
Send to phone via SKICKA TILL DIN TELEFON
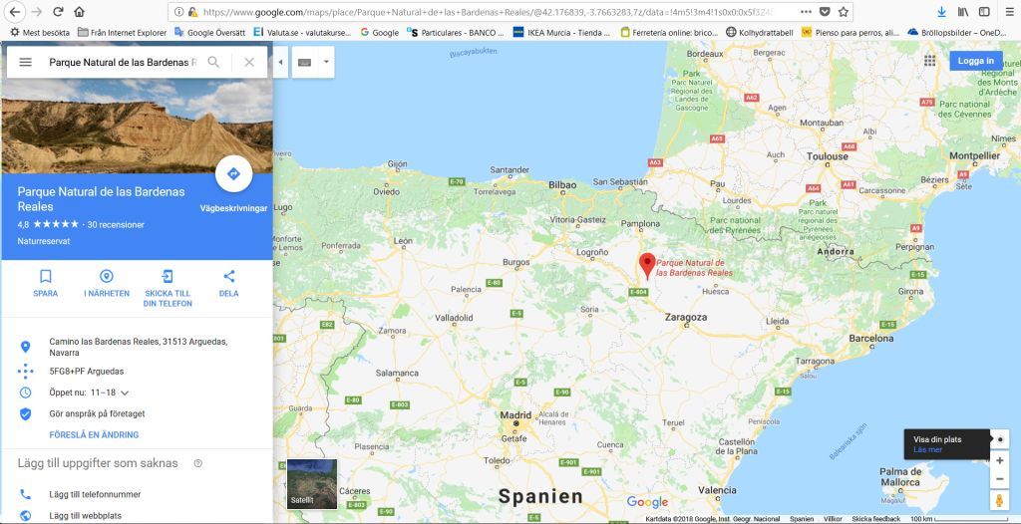click(168, 276)
